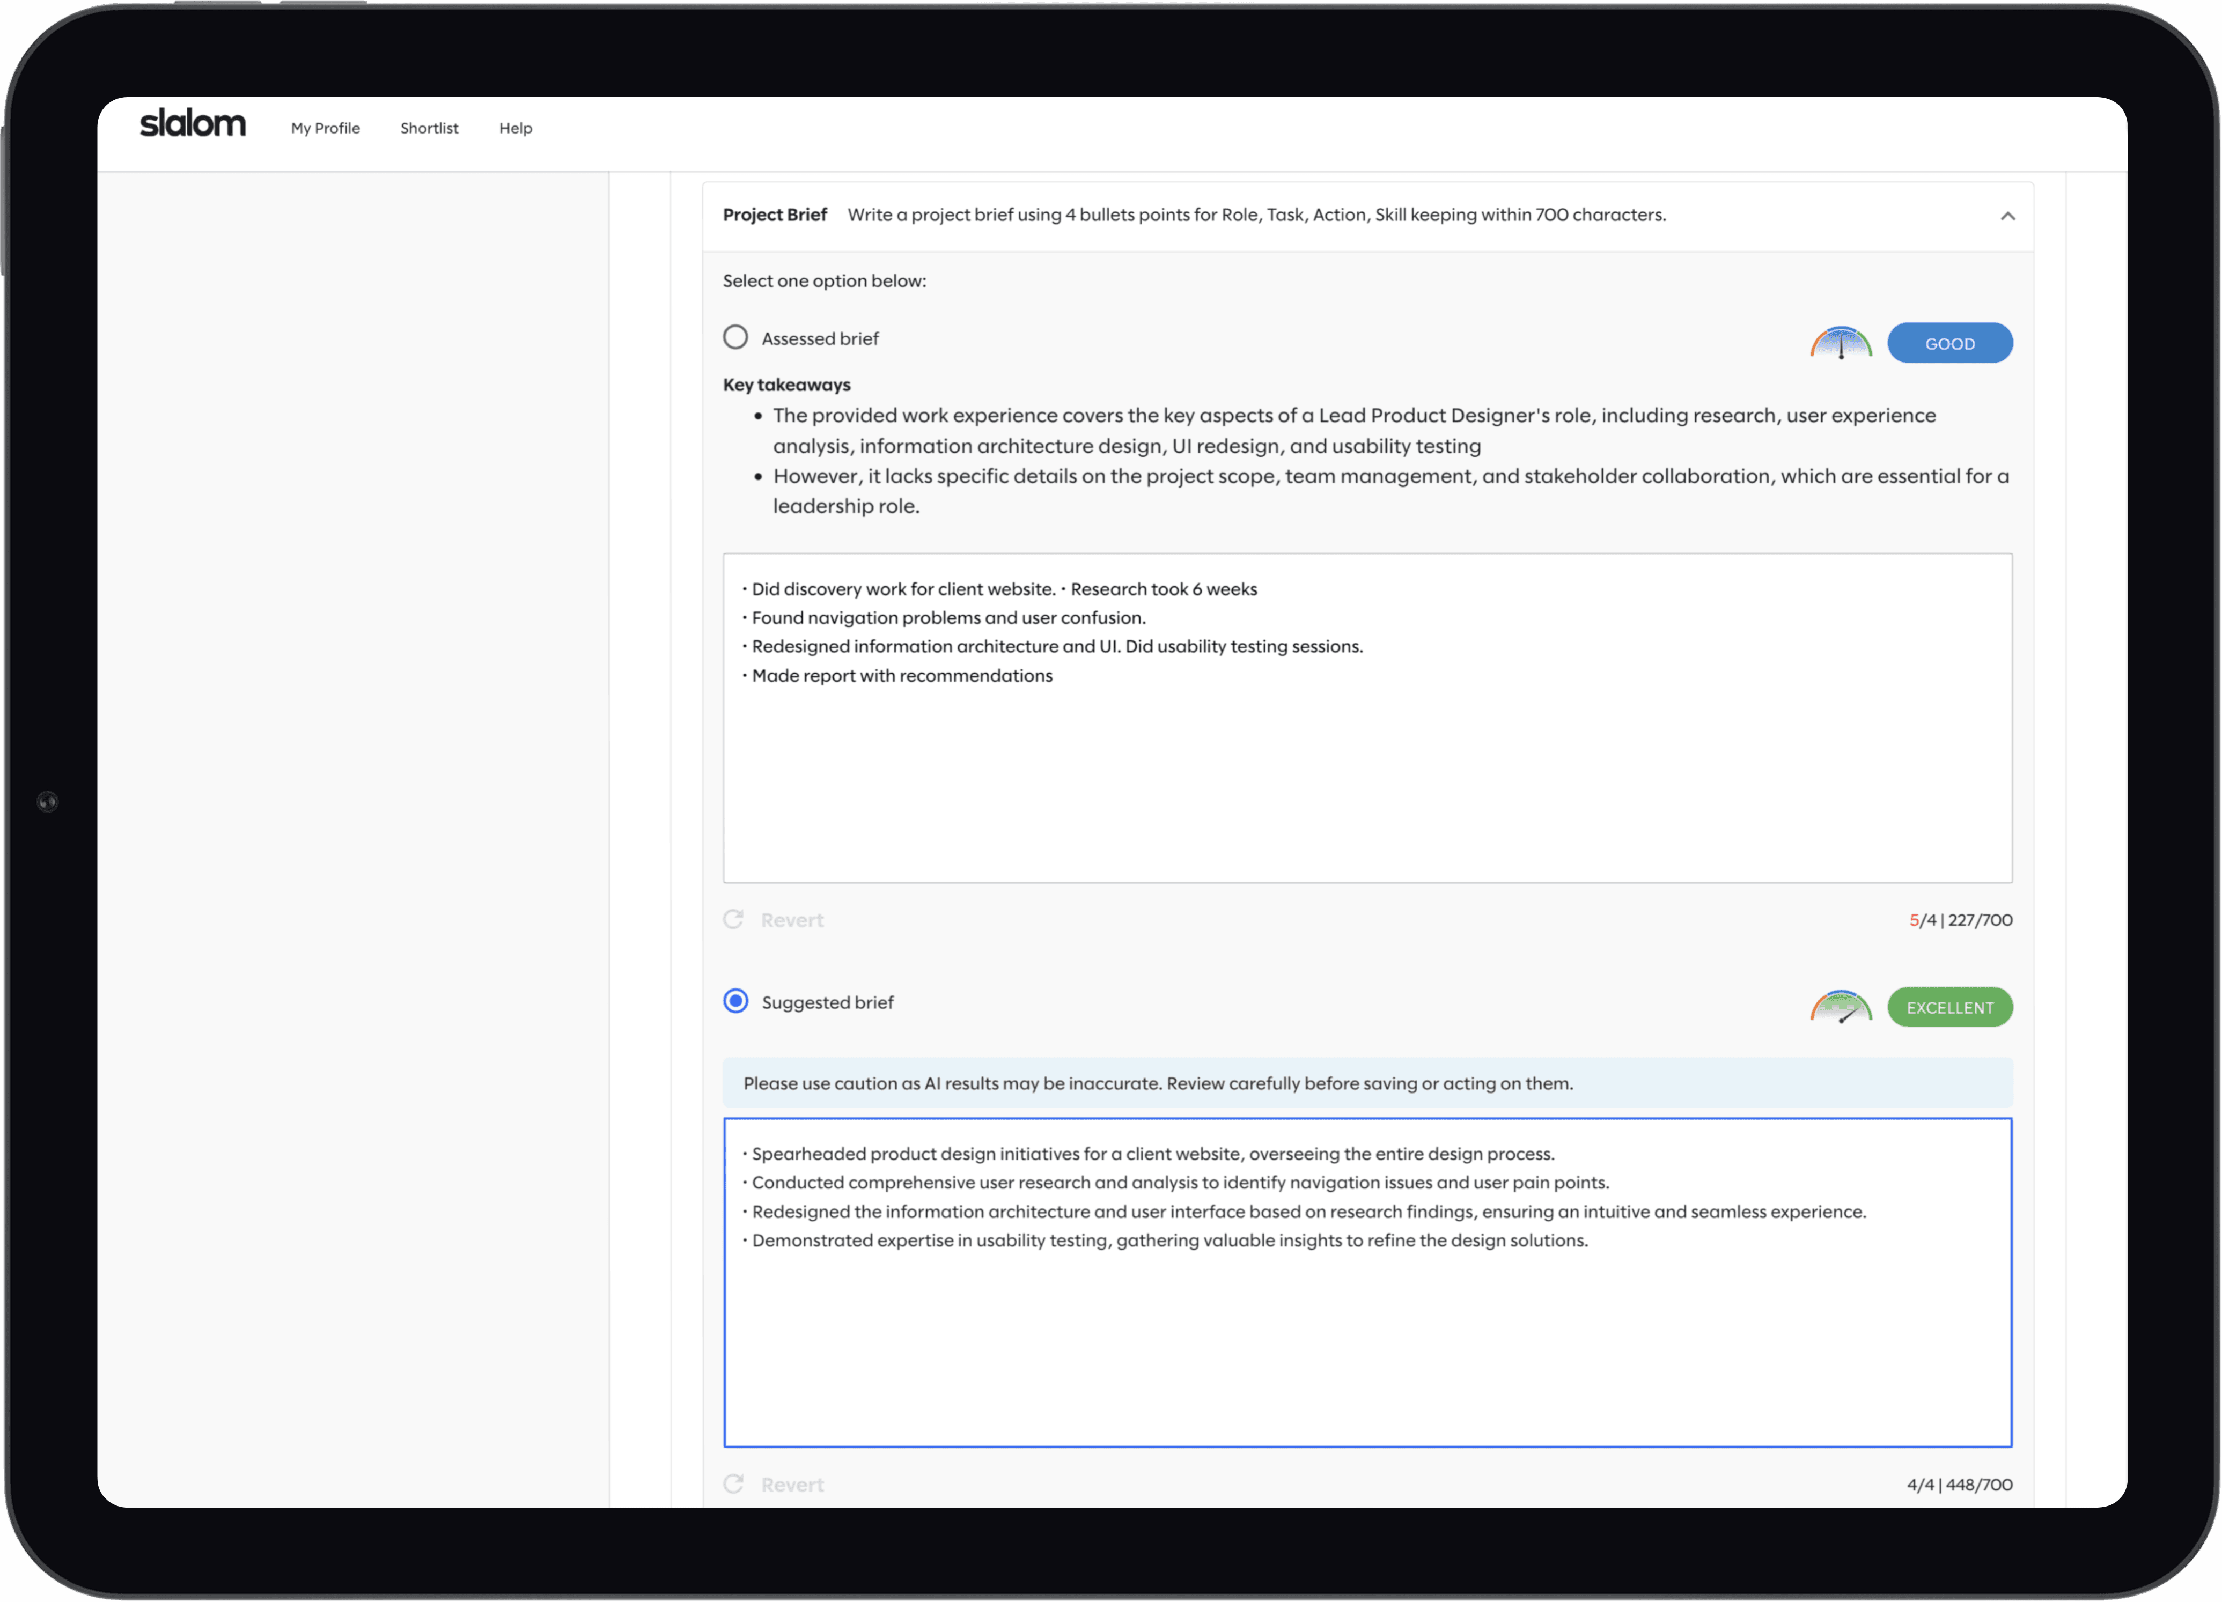Click the Excellent rating gauge icon
2222x1602 pixels.
(1840, 1007)
